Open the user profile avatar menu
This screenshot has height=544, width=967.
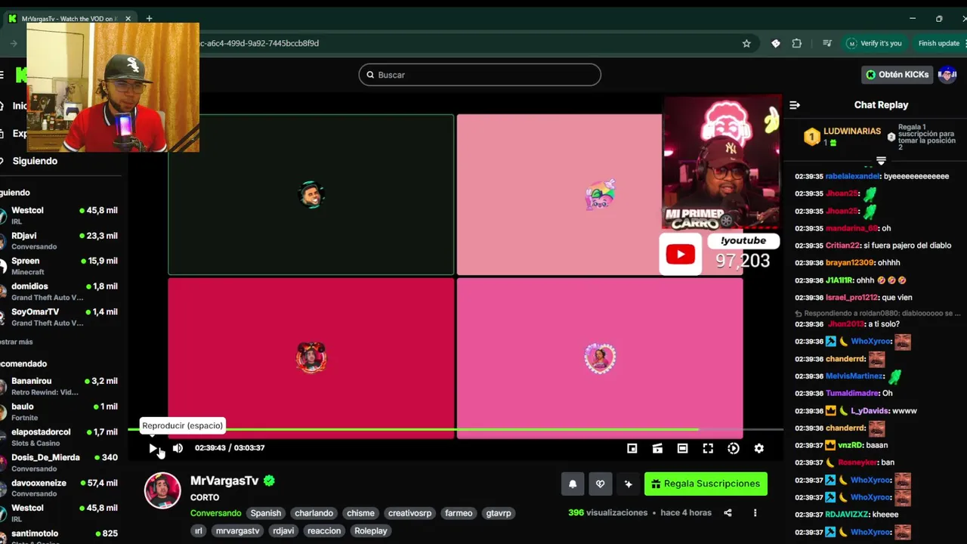pos(947,75)
